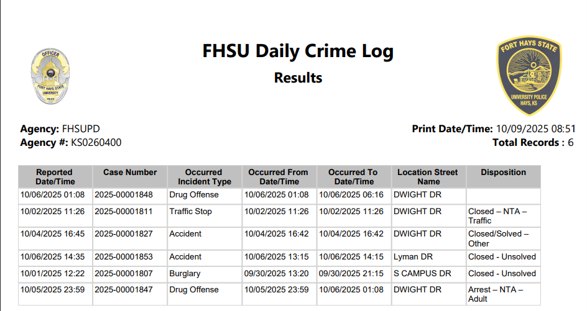
Task: Click the Occurred Incident Type column header
Action: [x=204, y=177]
